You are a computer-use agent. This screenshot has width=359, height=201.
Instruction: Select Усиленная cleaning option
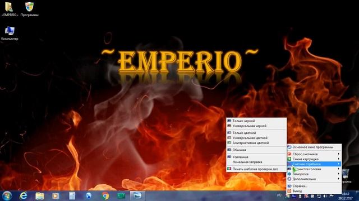(x=256, y=157)
